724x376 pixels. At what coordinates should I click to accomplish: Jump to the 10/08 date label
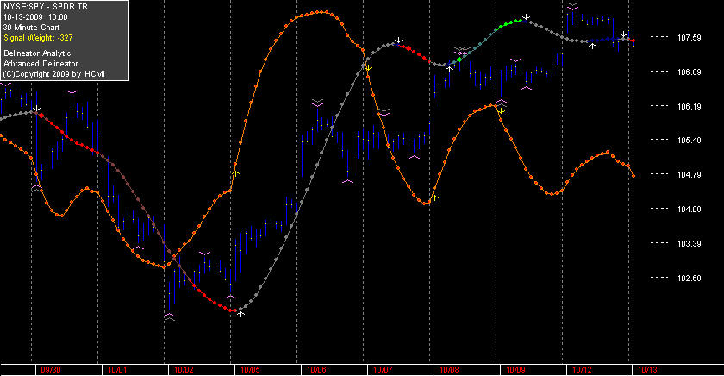click(x=449, y=370)
